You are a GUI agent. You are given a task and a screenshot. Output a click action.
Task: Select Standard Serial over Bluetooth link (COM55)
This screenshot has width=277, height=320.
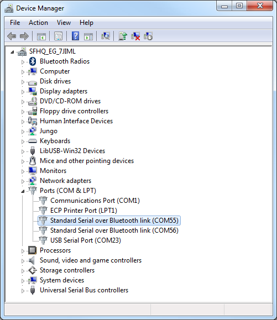(x=114, y=221)
